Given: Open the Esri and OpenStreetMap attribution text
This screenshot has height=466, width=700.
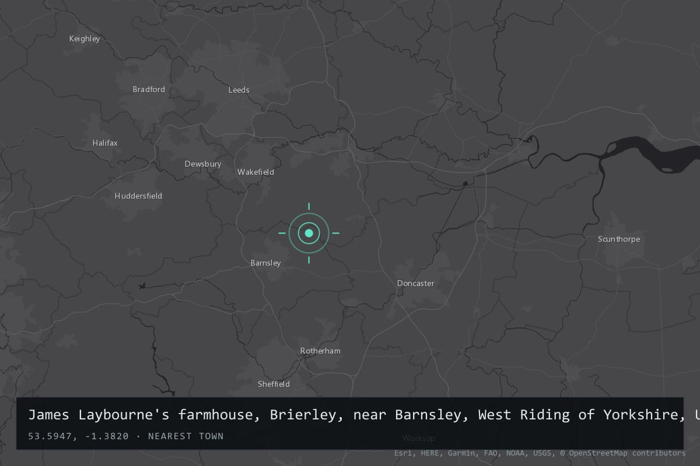Looking at the screenshot, I should coord(540,453).
